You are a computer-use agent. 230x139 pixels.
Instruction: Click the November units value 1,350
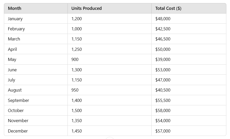pyautogui.click(x=77, y=121)
